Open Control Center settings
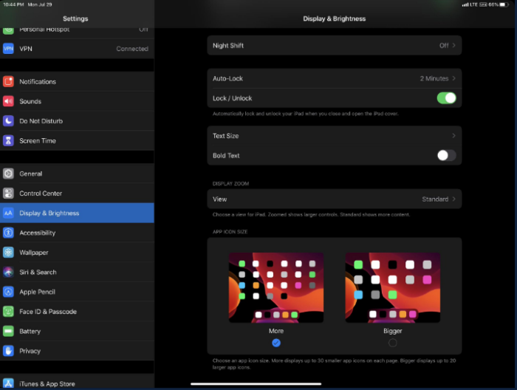The image size is (517, 390). pyautogui.click(x=77, y=194)
